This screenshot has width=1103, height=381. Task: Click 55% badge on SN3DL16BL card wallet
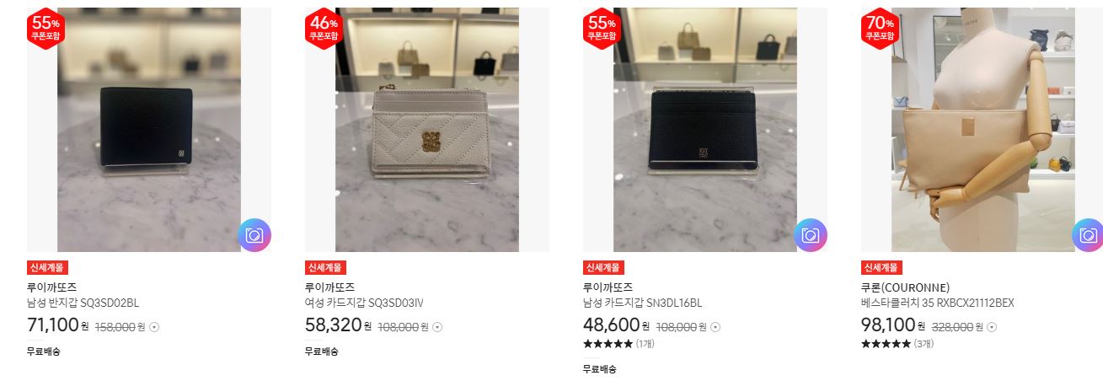(x=602, y=29)
